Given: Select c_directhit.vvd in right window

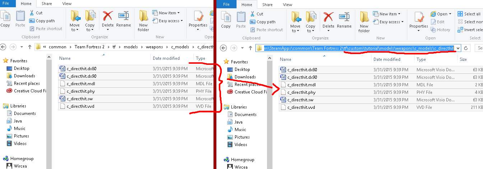Looking at the screenshot, I should coord(381,107).
